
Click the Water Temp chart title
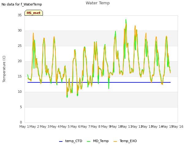98,3
